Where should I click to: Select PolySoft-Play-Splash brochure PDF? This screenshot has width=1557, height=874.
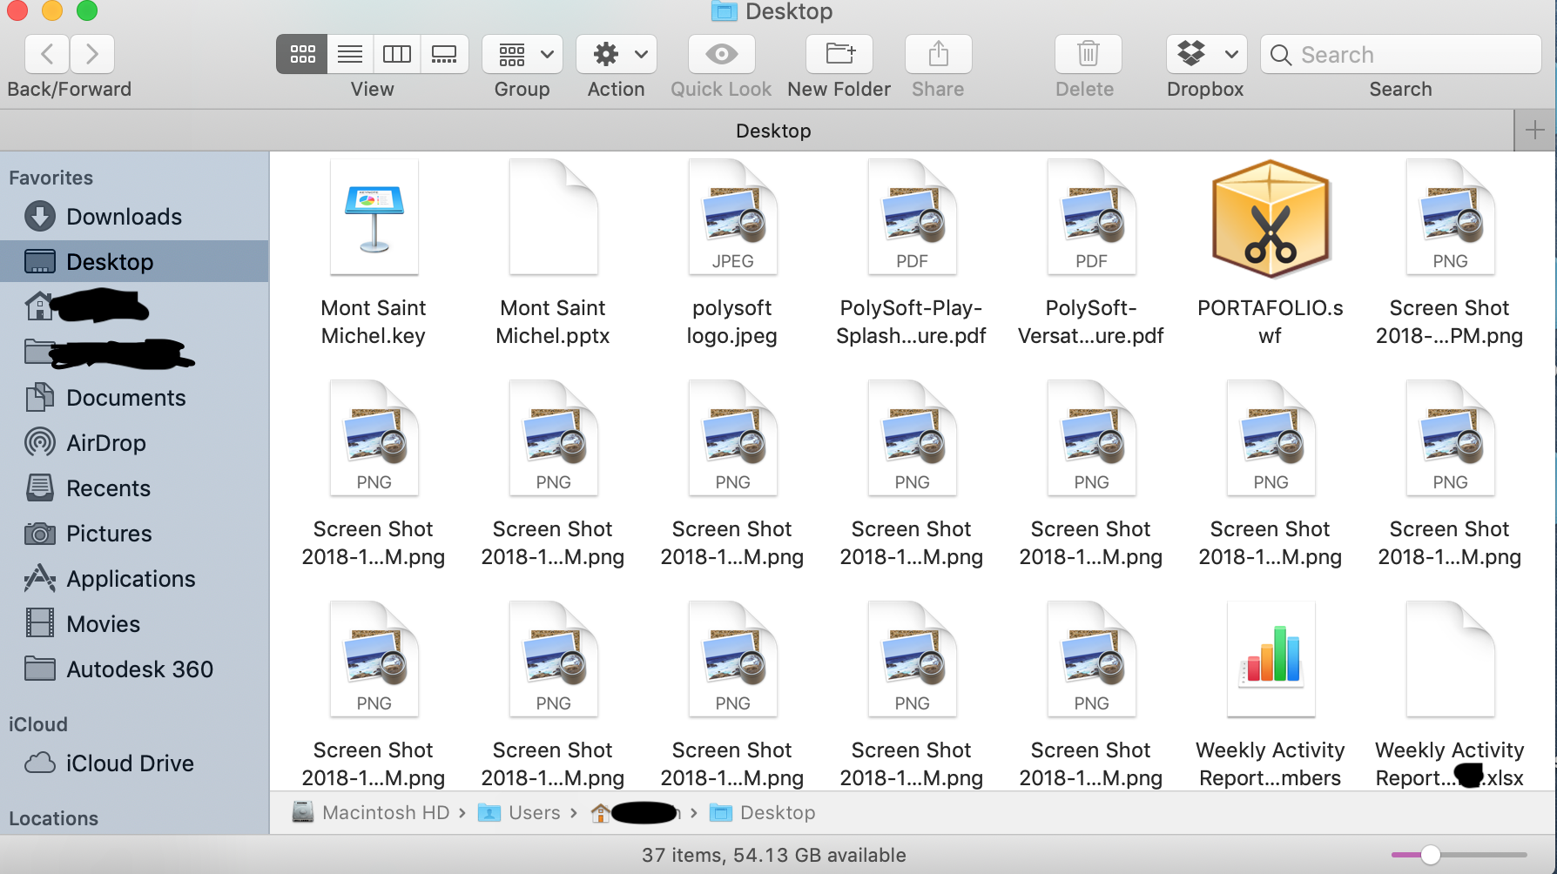coord(912,254)
